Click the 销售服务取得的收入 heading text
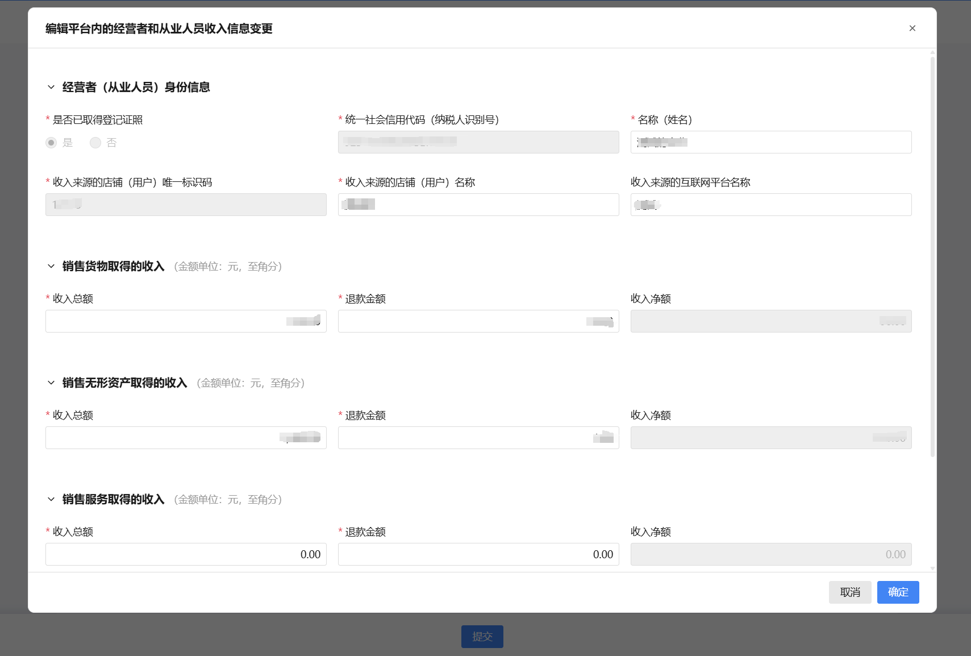 coord(114,499)
